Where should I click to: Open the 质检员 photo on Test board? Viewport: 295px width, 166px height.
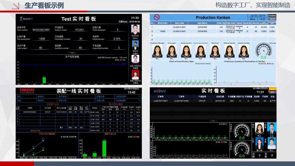pyautogui.click(x=135, y=45)
